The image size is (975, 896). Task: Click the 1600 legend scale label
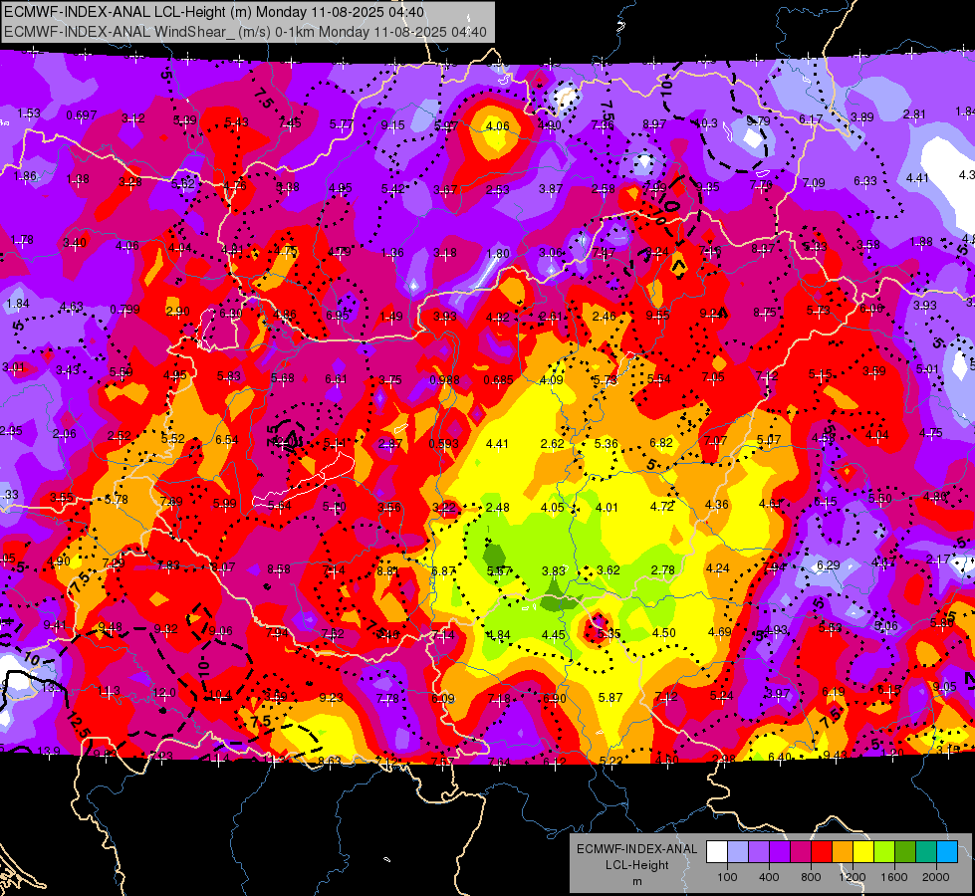point(893,877)
